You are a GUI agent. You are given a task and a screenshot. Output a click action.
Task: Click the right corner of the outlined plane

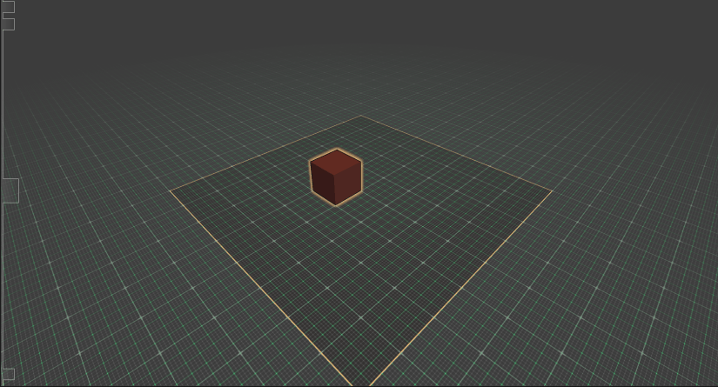tap(552, 190)
